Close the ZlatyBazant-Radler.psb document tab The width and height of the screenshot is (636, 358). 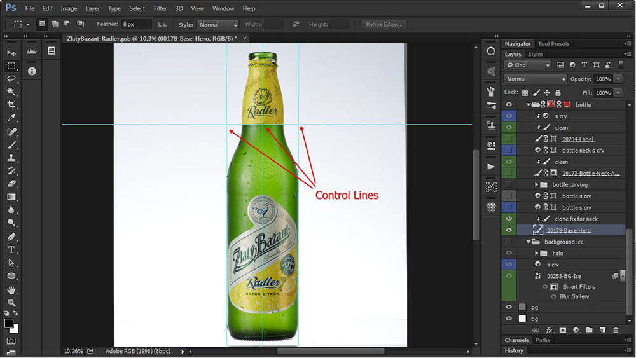(245, 38)
